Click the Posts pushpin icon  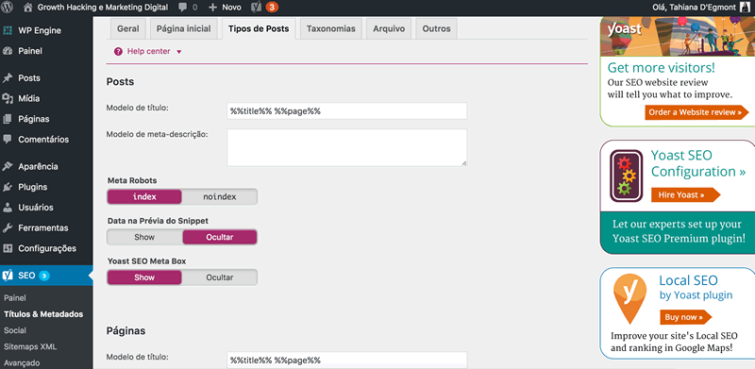8,78
